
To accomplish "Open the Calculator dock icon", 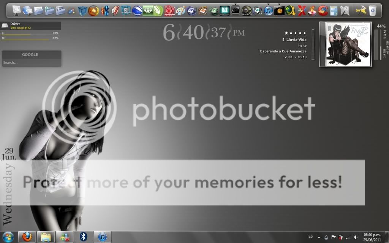I will (x=334, y=11).
